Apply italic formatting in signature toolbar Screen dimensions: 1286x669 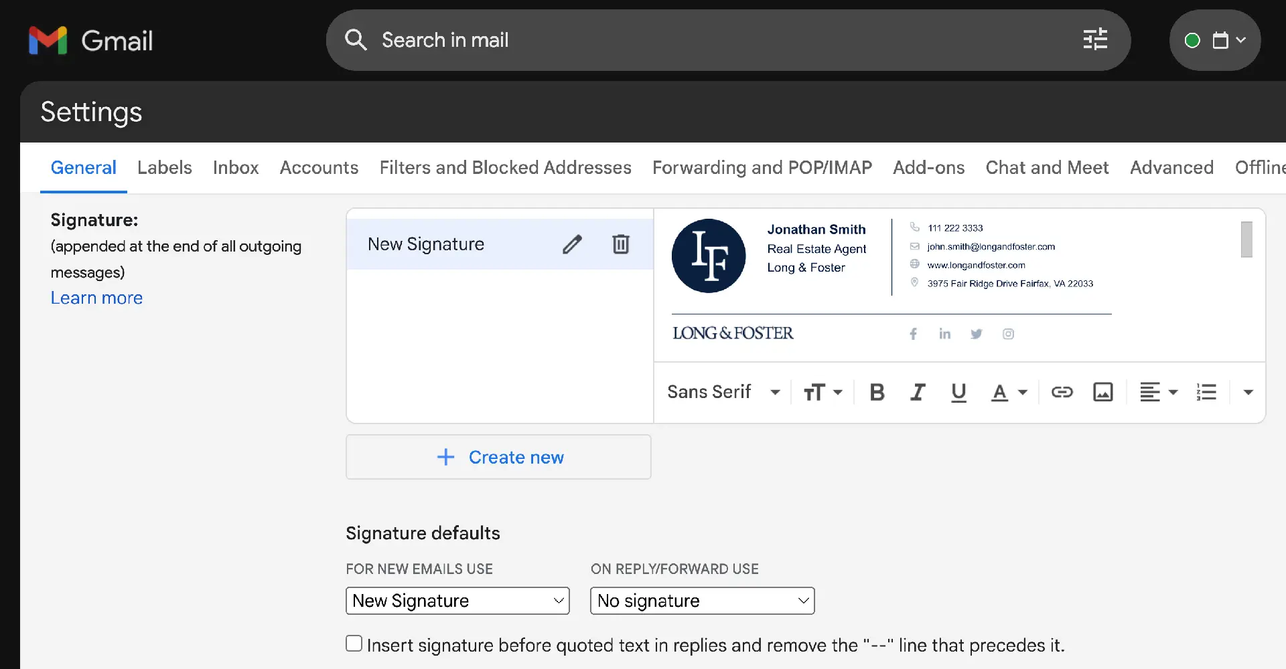pos(918,392)
